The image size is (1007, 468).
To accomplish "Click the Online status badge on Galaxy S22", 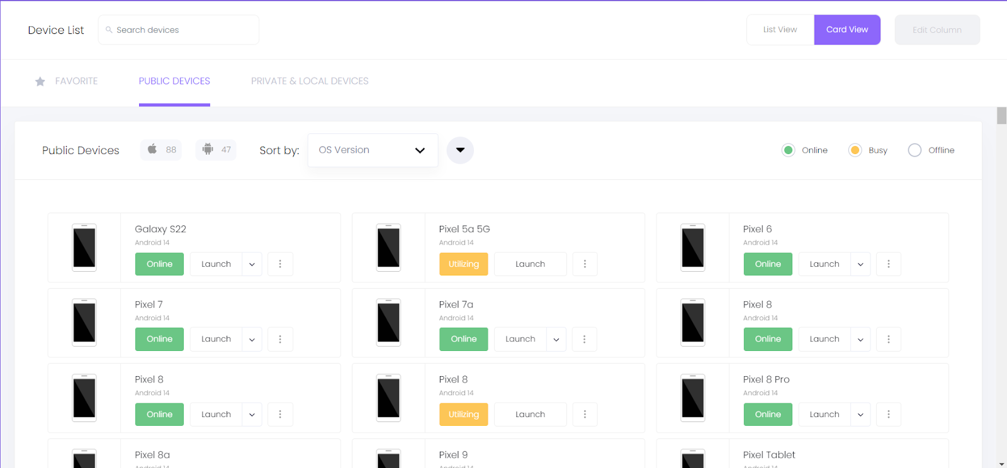I will click(x=159, y=264).
